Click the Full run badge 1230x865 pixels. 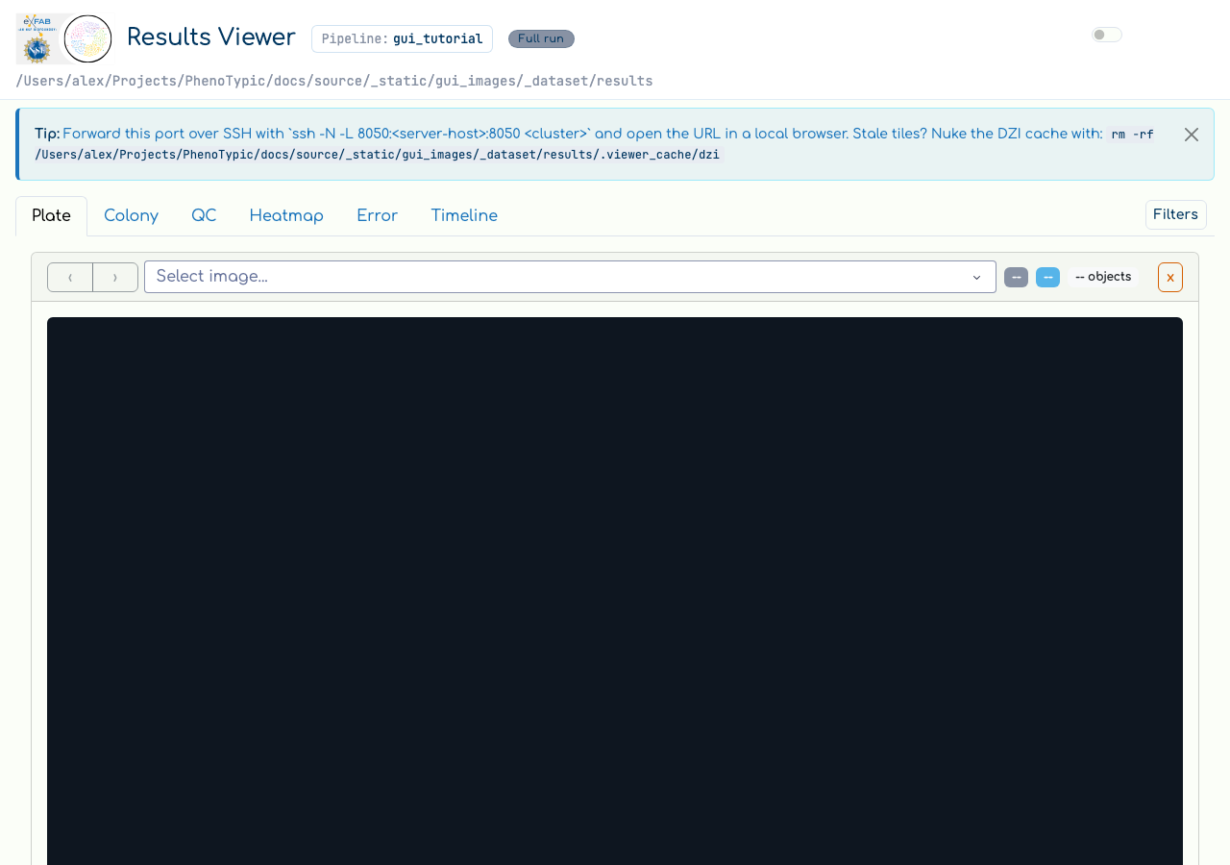(x=541, y=38)
